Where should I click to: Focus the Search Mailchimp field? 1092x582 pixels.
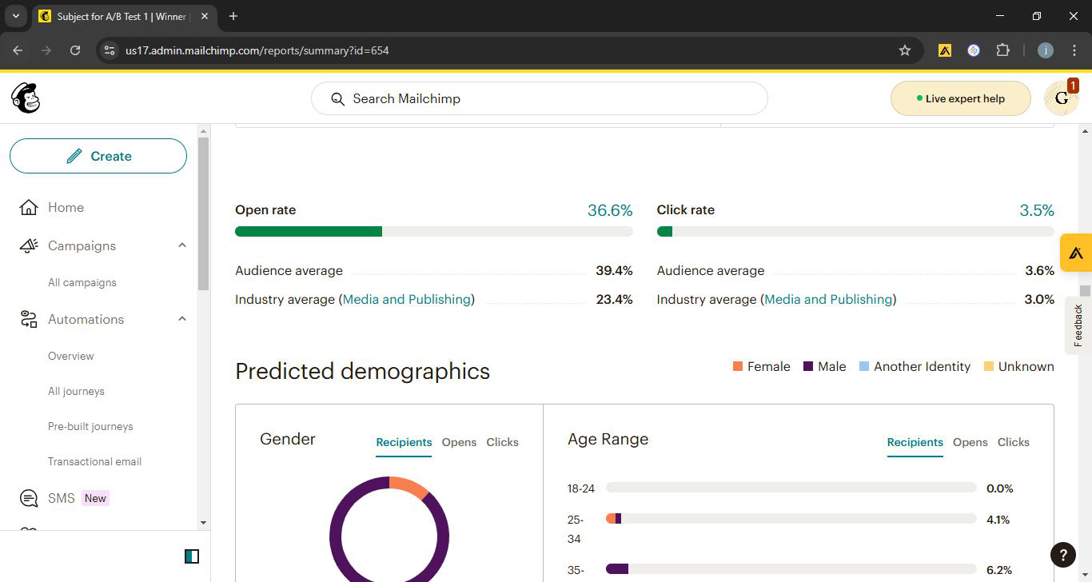(x=539, y=98)
